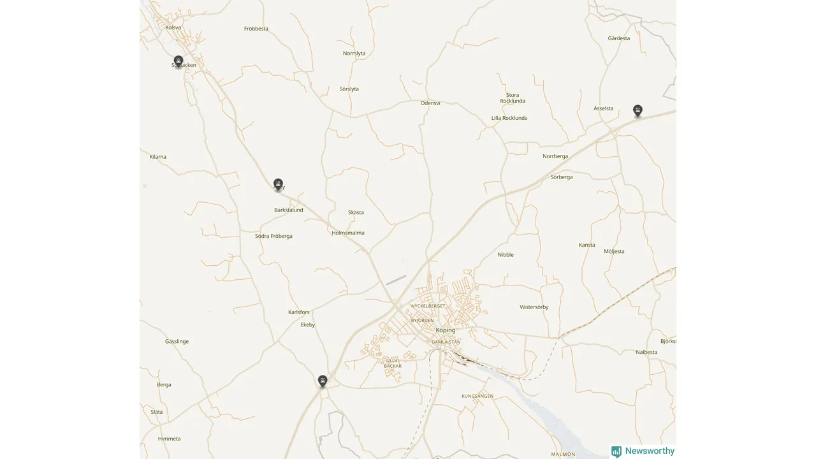Click the map marker at Sörbacken
Screen dimensions: 816x459
pyautogui.click(x=178, y=61)
